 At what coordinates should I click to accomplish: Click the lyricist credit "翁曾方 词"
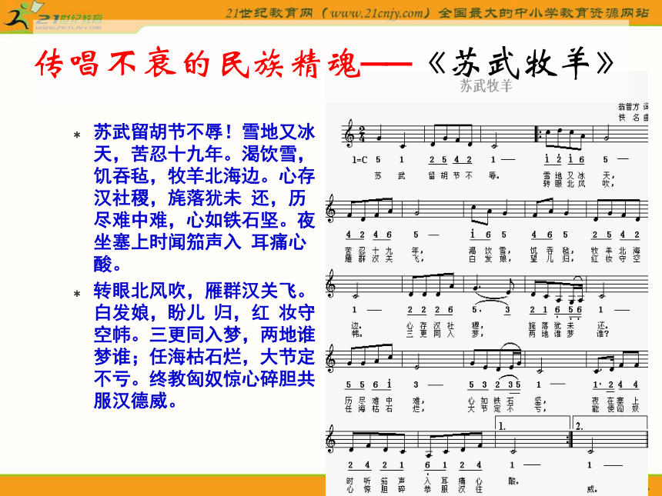(x=634, y=107)
